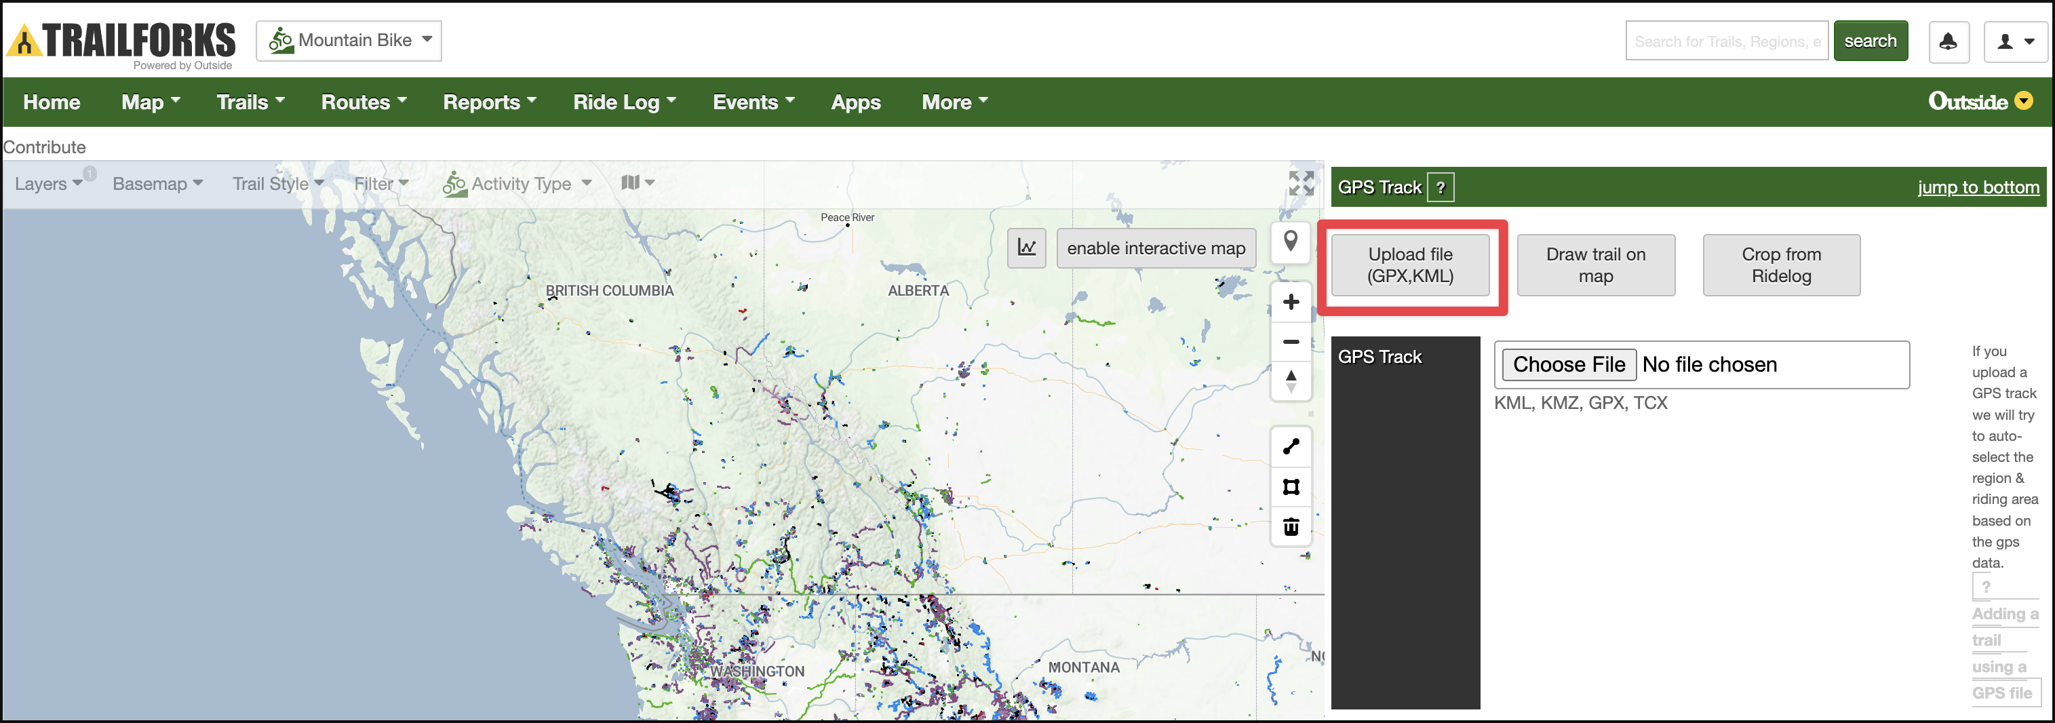Click the map location pin icon
This screenshot has height=723, width=2055.
click(1290, 241)
